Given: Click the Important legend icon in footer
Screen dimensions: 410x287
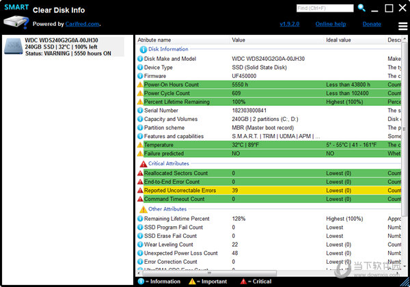Looking at the screenshot, I should click(x=192, y=282).
